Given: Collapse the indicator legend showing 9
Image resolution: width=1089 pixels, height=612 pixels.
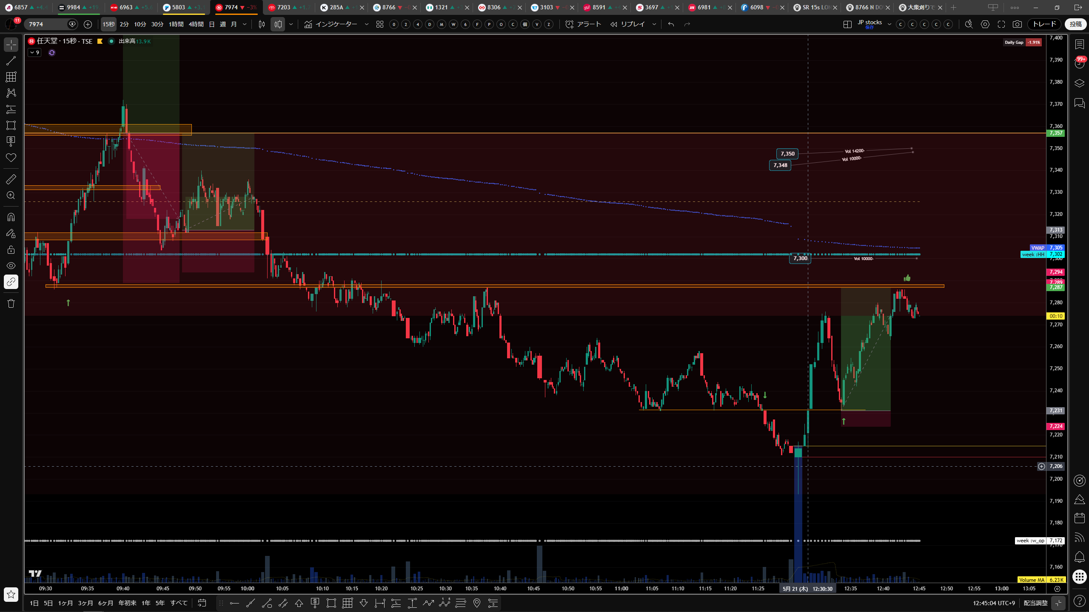Looking at the screenshot, I should click(x=34, y=53).
